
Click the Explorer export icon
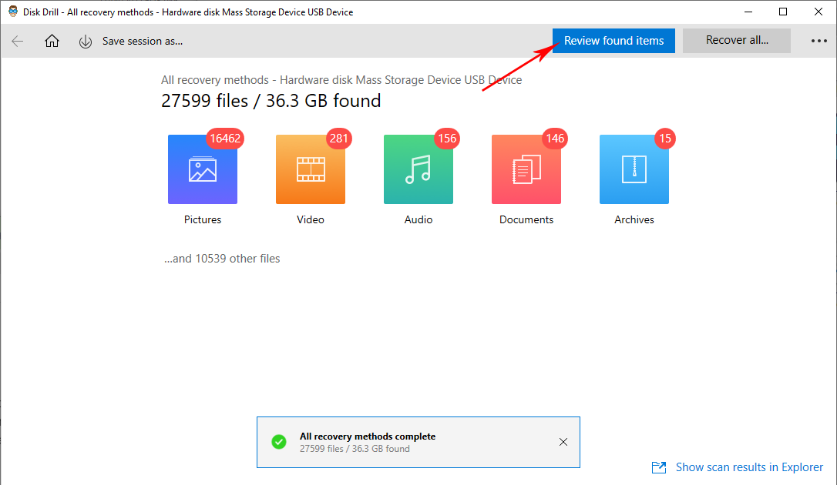(x=659, y=467)
